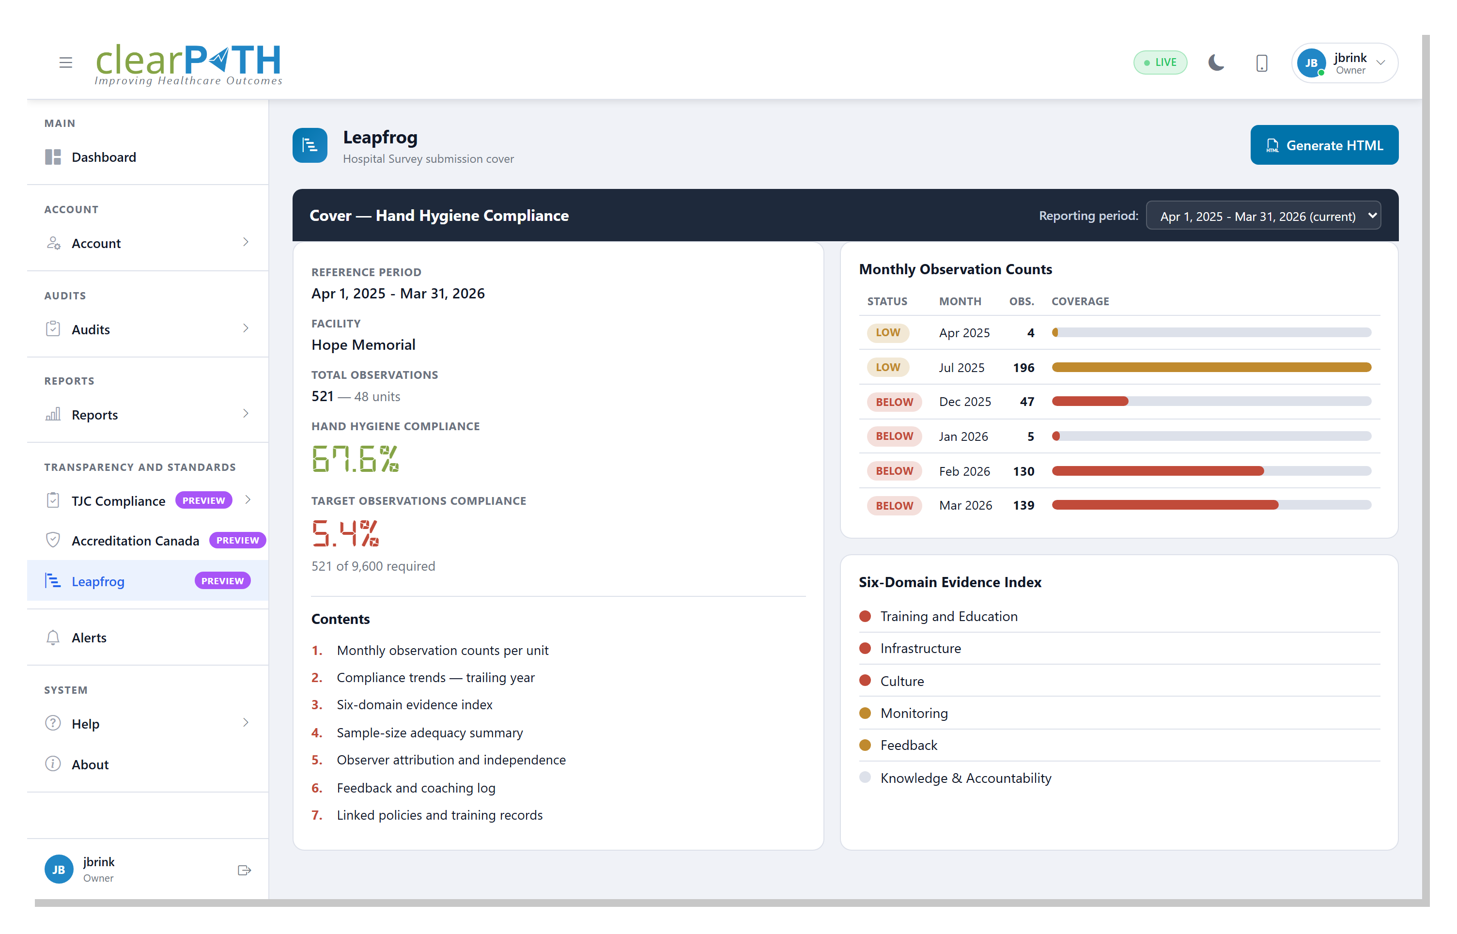Click the LOW badge for Apr 2025
The image size is (1457, 934).
click(x=888, y=332)
